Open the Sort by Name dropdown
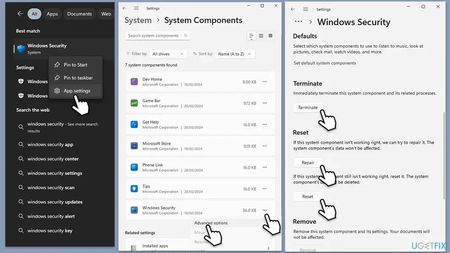450x253 pixels. (x=234, y=54)
